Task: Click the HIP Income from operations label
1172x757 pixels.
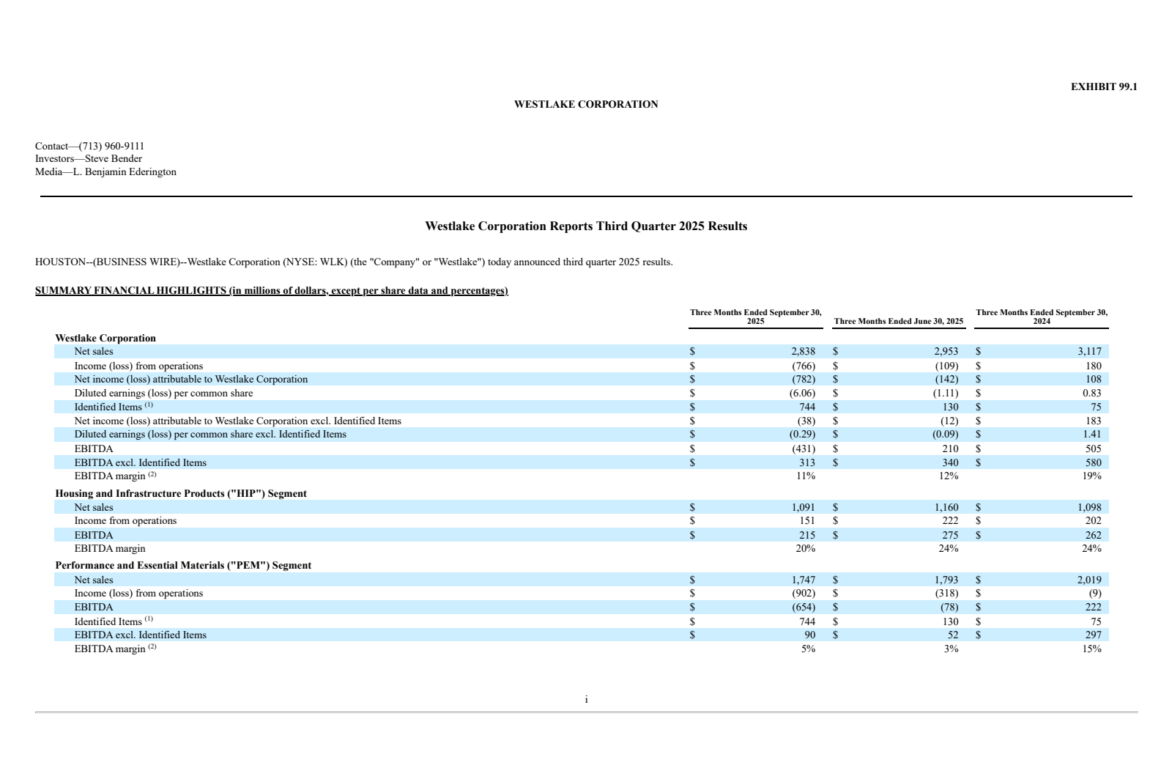Action: tap(125, 520)
